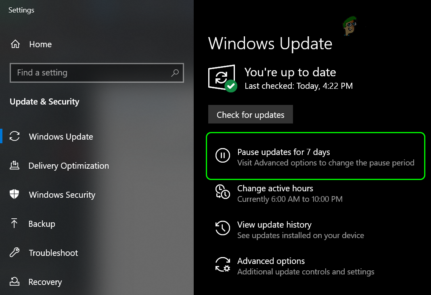431x295 pixels.
Task: Click the Last checked: Today, 4:22 PM text
Action: [299, 86]
